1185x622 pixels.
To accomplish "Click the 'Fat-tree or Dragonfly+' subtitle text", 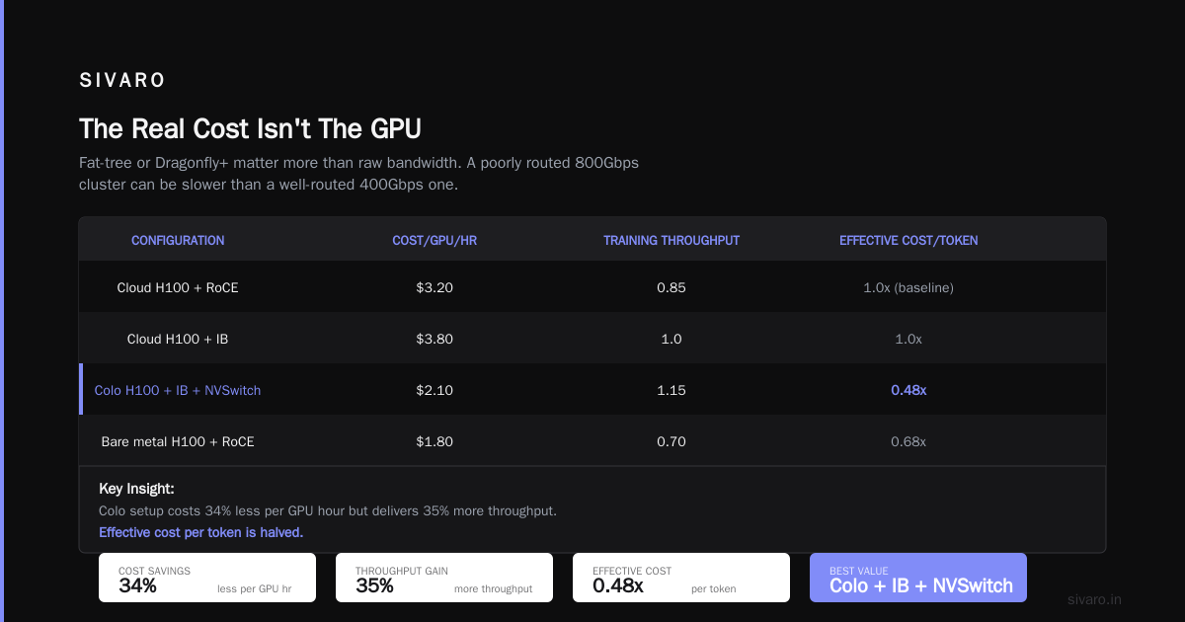I will [358, 174].
